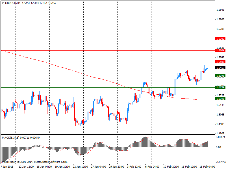The image size is (226, 169).
Task: Click the 12 Jan 12:00 time label
Action: click(x=26, y=167)
